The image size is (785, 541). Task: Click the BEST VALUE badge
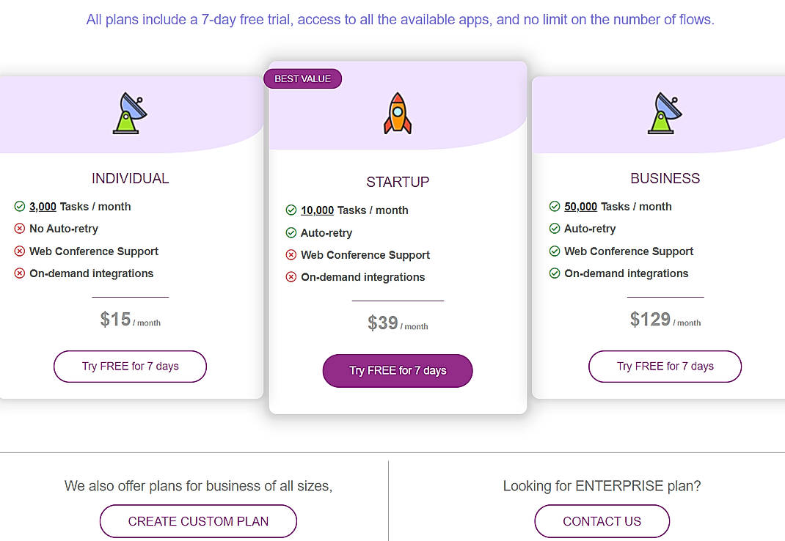302,78
